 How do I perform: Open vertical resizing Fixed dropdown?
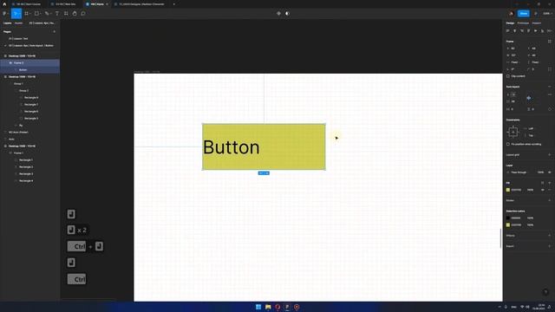tap(535, 62)
